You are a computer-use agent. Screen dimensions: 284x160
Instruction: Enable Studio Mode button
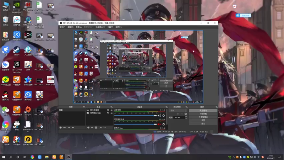203,117
